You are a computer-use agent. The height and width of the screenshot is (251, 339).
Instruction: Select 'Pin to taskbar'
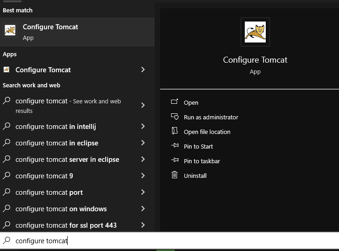click(x=202, y=161)
